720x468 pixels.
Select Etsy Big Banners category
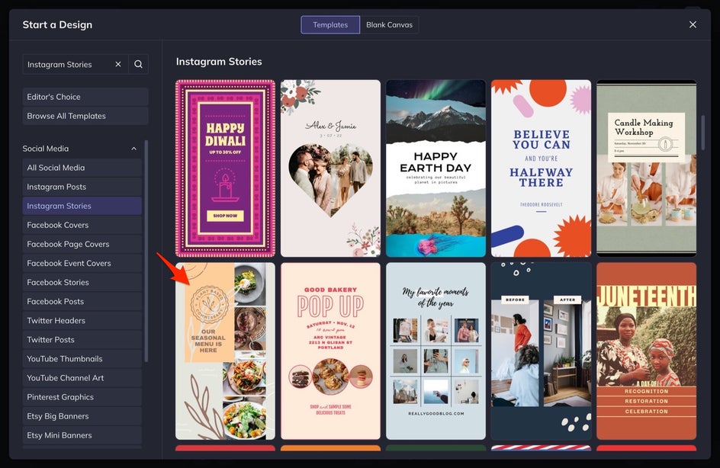pyautogui.click(x=82, y=416)
